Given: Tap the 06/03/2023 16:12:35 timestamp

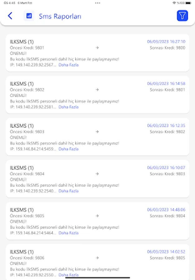Looking at the screenshot, I should (x=166, y=126).
